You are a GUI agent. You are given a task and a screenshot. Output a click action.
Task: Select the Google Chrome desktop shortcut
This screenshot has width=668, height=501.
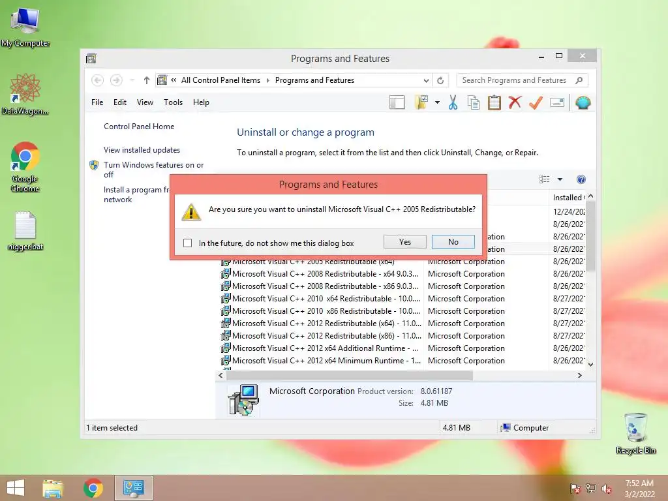pyautogui.click(x=25, y=167)
